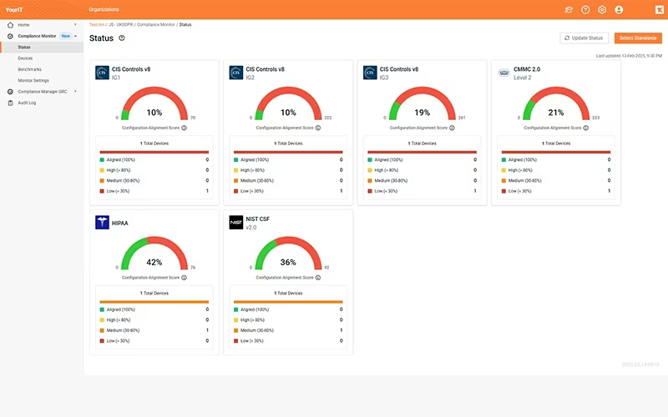Screen dimensions: 668x417
Task: Click the orange device bar on NIST CSF card
Action: 288,302
